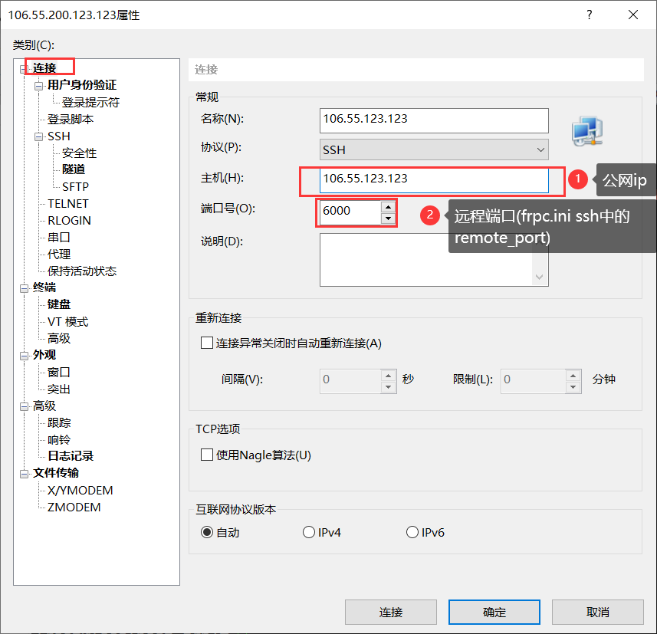Viewport: 657px width, 634px height.
Task: Click the description box scrollbar down arrow
Action: tap(540, 277)
